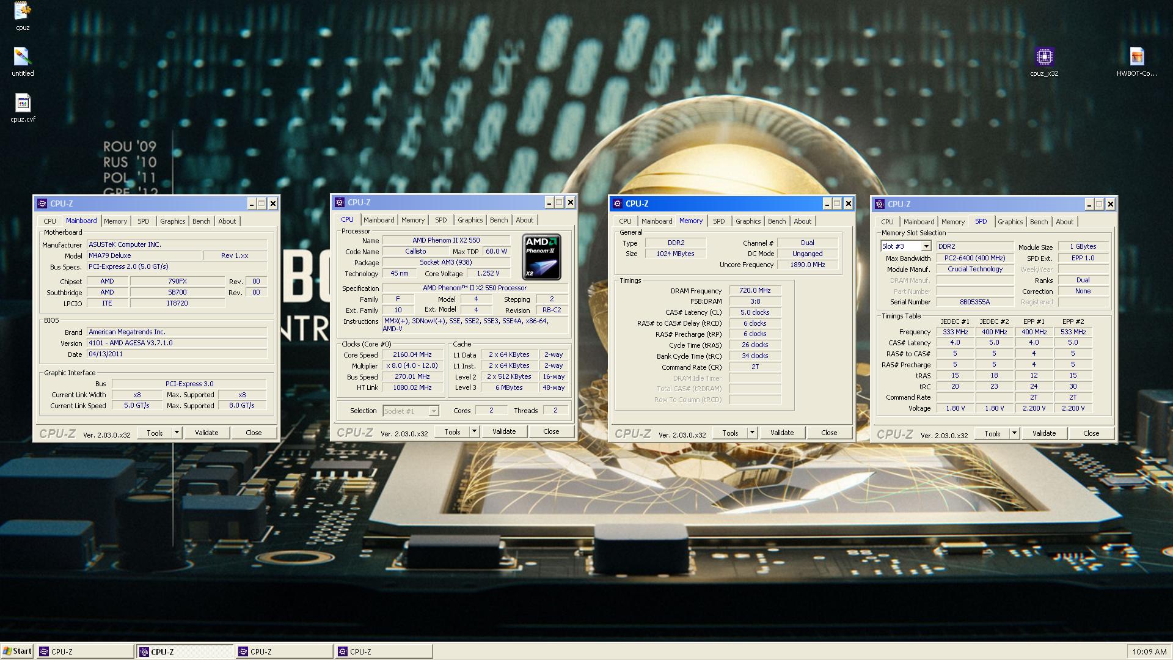Click the DRAM Frequency 720.0 MHz value
The width and height of the screenshot is (1173, 660).
pos(755,290)
